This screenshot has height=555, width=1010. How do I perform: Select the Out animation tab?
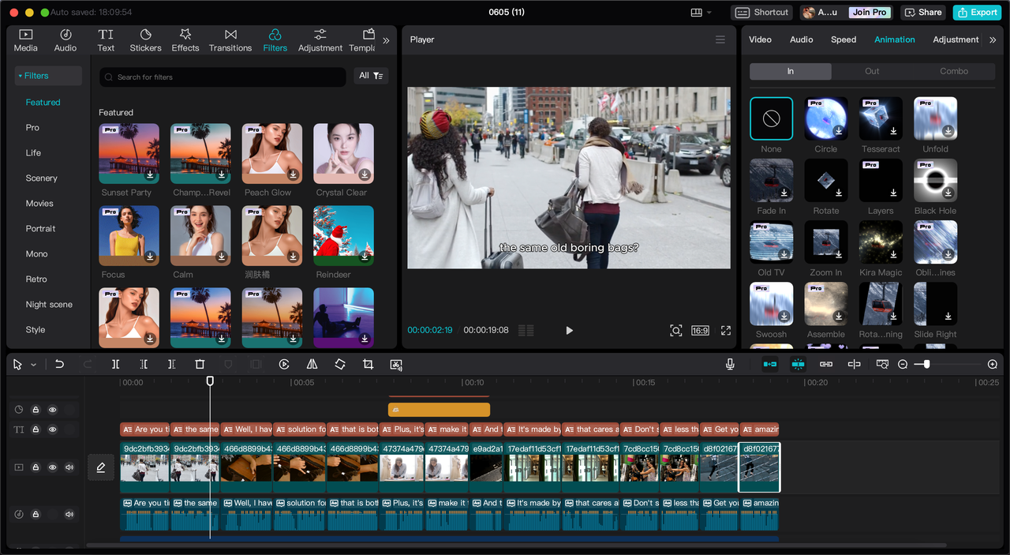tap(872, 71)
